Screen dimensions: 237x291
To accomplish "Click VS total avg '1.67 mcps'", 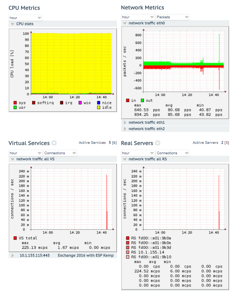I will pyautogui.click(x=68, y=247).
